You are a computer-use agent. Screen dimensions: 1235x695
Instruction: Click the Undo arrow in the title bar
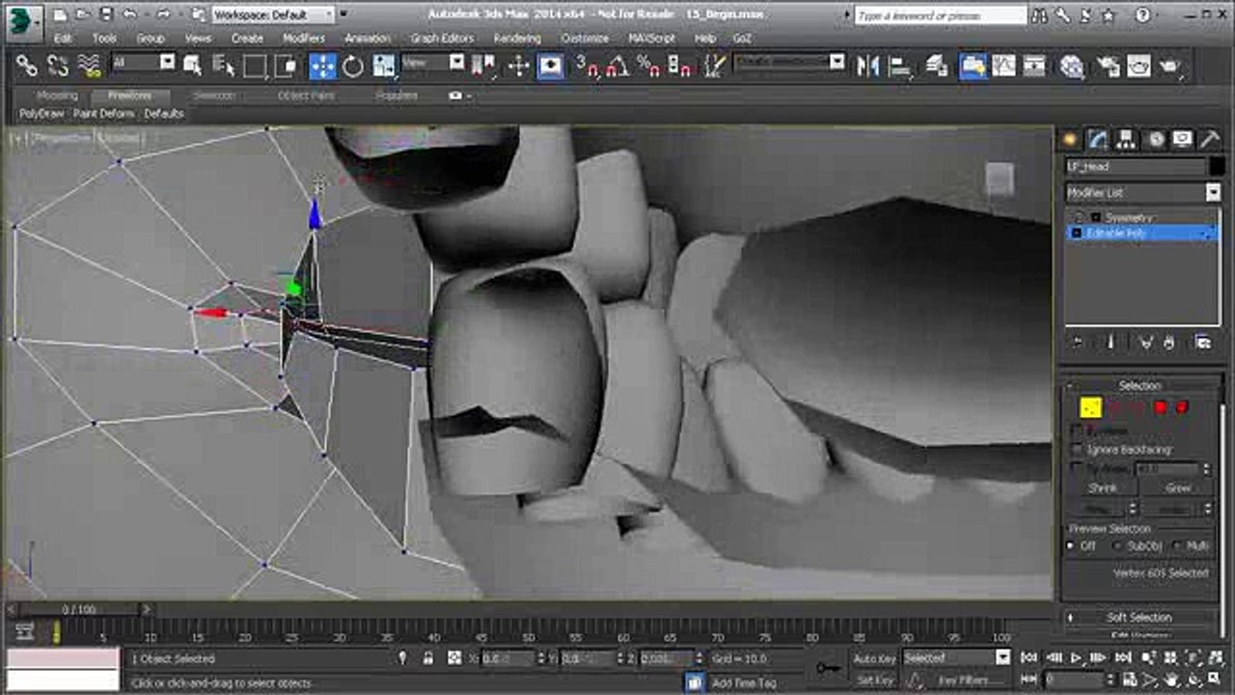pyautogui.click(x=128, y=14)
